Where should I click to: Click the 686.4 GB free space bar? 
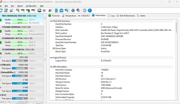(x=20, y=61)
